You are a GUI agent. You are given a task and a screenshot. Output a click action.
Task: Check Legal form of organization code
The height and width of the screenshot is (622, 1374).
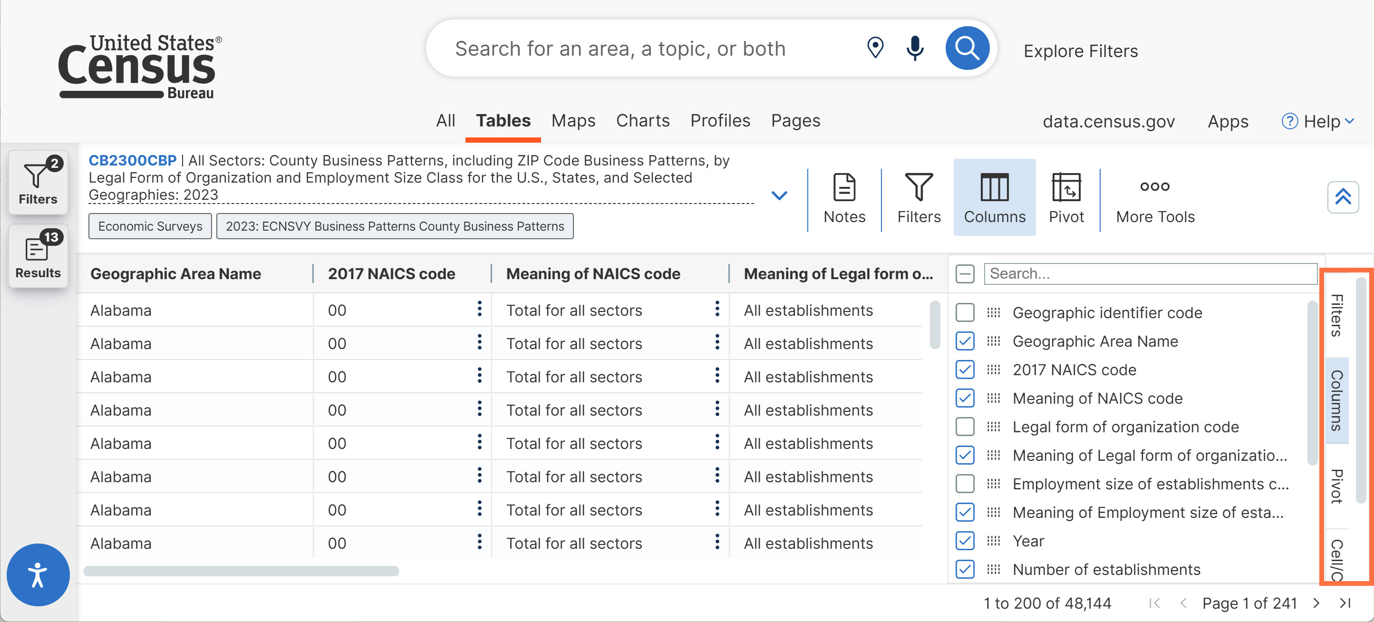tap(964, 427)
